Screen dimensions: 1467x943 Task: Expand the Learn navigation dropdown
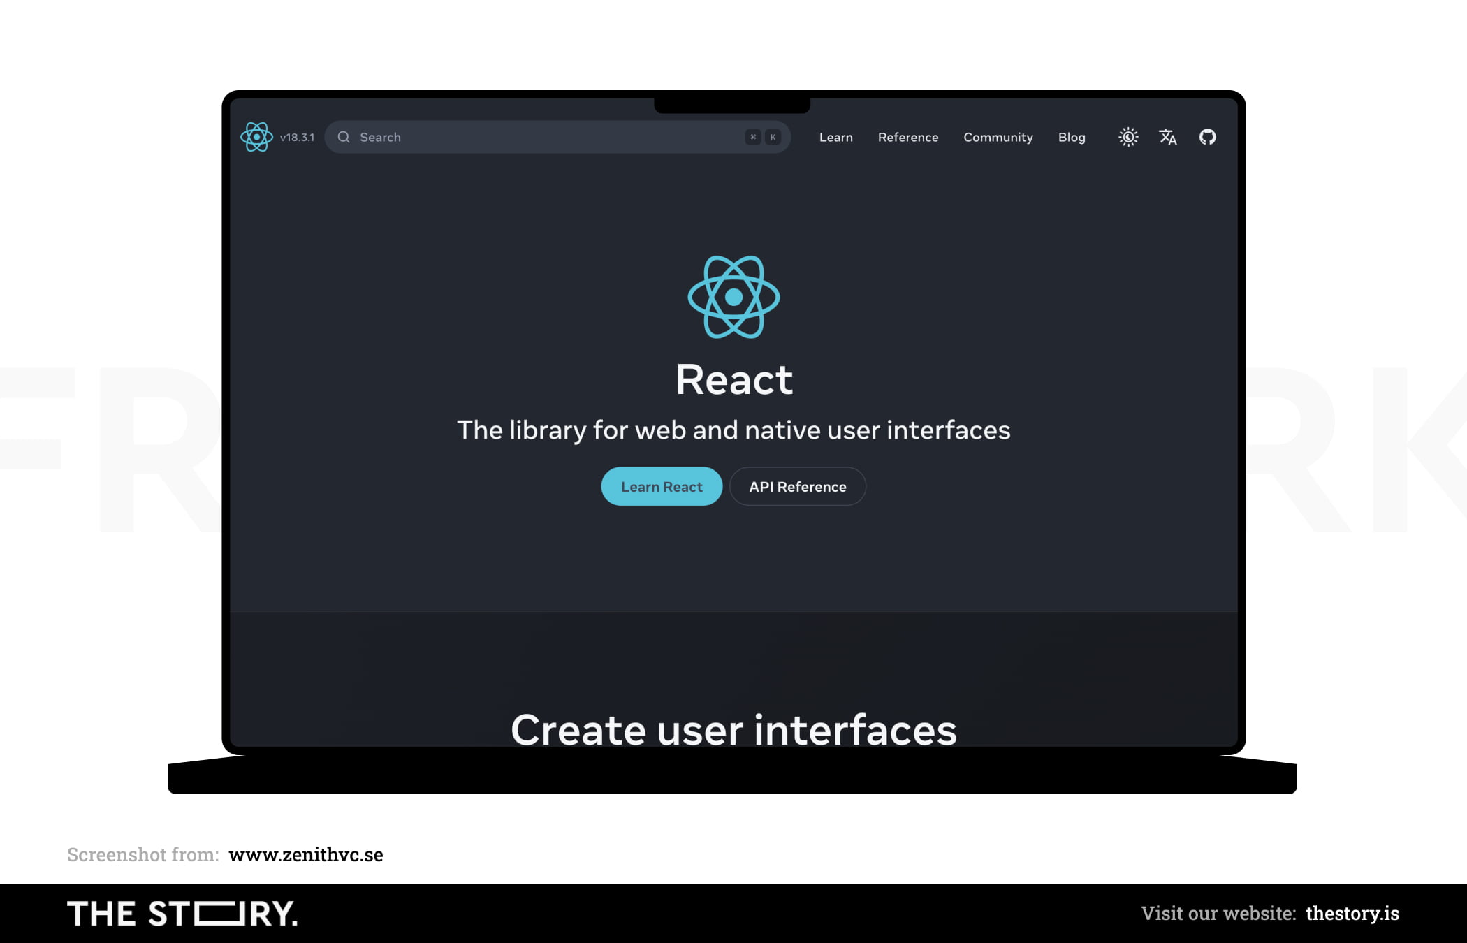835,137
